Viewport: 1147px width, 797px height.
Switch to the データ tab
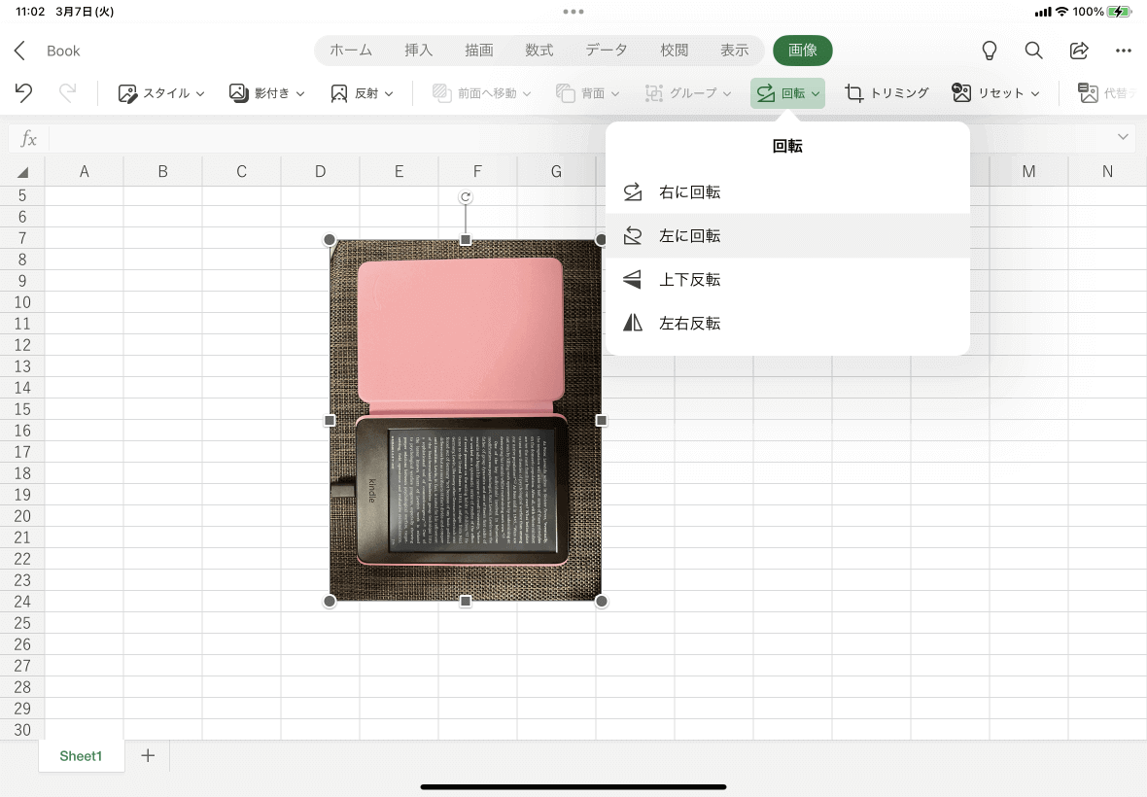pyautogui.click(x=607, y=51)
